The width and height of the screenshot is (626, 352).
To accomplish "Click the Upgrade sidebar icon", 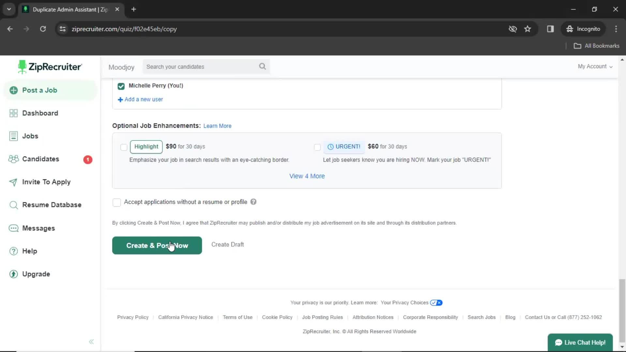I will 13,274.
